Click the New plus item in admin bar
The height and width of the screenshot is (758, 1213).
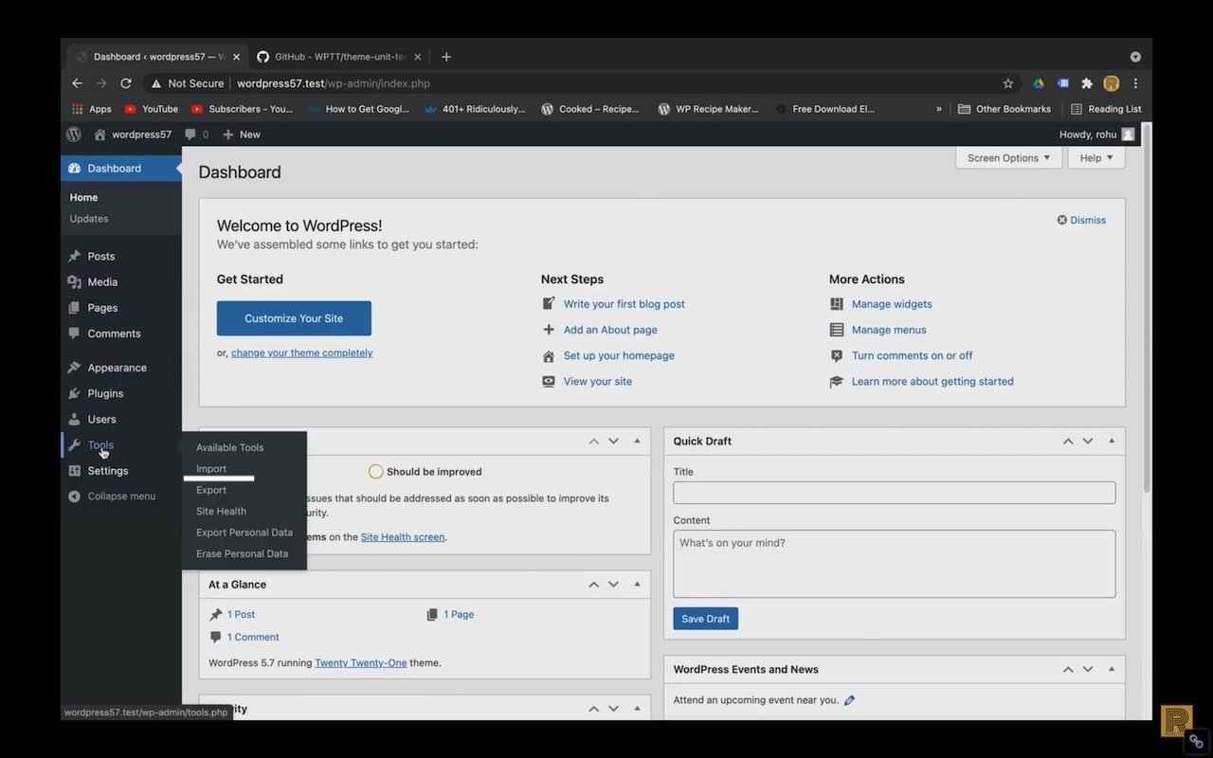coord(241,135)
